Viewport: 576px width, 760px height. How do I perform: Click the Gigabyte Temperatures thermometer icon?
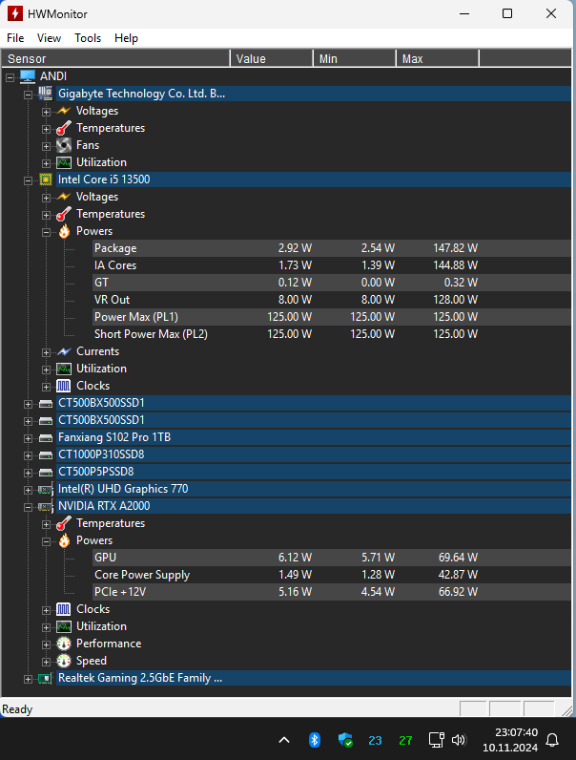tap(63, 129)
